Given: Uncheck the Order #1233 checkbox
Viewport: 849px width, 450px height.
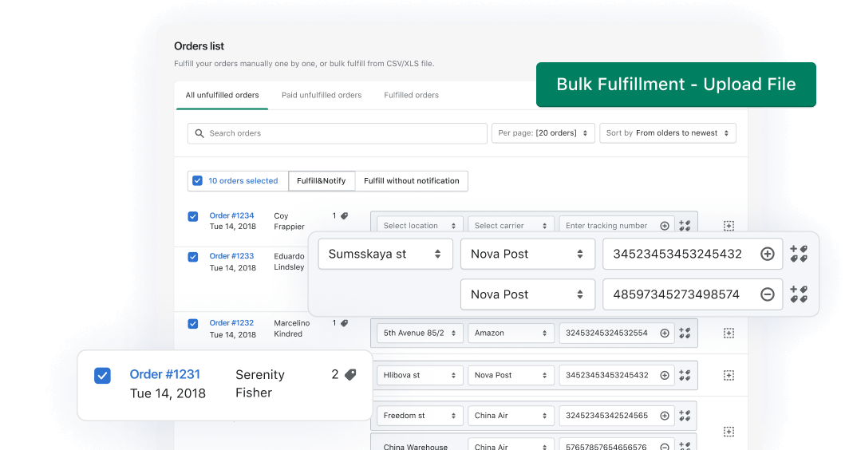Looking at the screenshot, I should (x=193, y=257).
